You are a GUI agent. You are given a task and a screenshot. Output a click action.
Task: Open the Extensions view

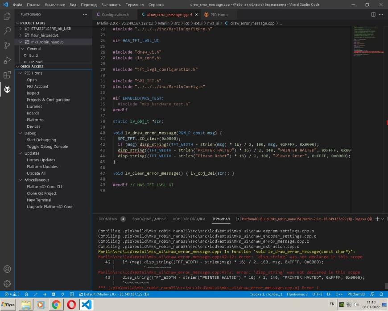click(7, 75)
